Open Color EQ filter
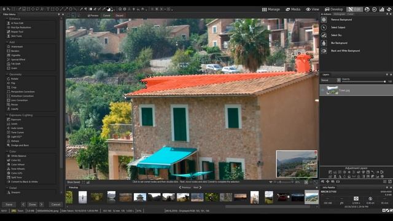393x221 pixels. [14, 160]
